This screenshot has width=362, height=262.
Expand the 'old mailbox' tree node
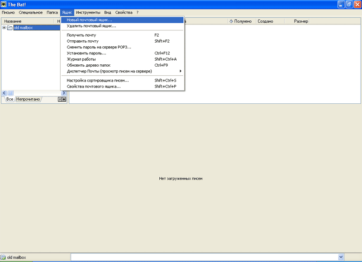click(4, 28)
